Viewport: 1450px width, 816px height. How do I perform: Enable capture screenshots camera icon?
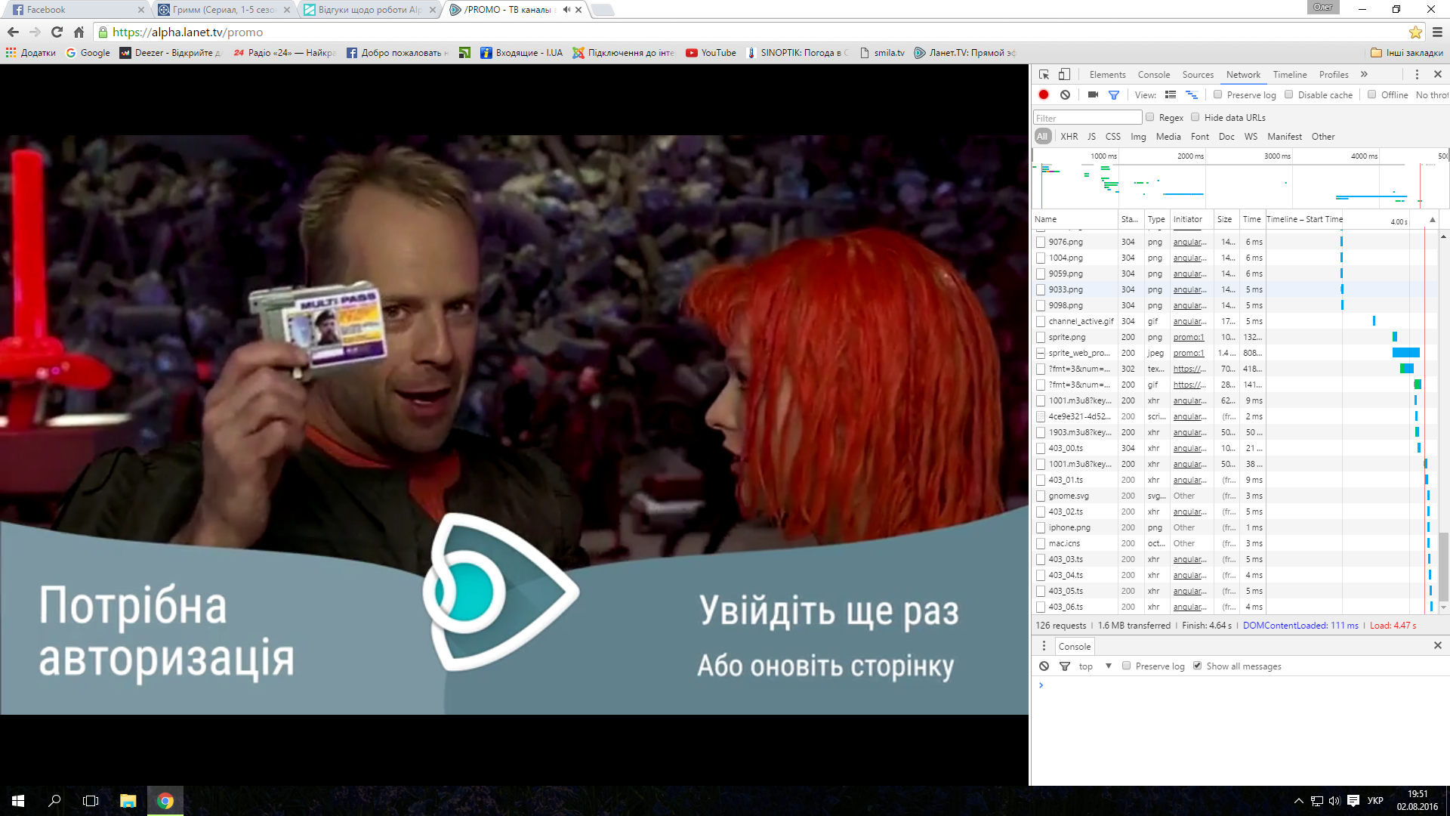point(1093,94)
